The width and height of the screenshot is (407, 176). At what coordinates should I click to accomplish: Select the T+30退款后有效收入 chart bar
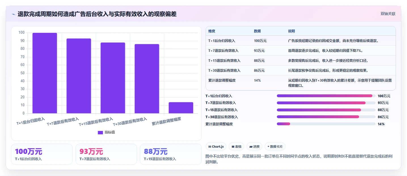coord(147,79)
